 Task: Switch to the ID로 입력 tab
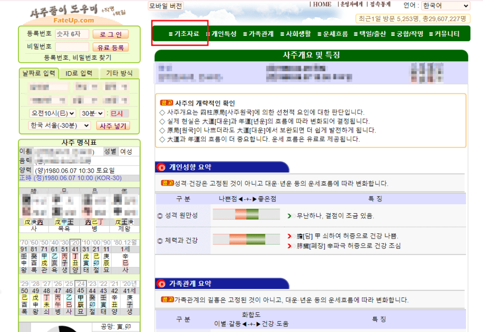pyautogui.click(x=79, y=73)
